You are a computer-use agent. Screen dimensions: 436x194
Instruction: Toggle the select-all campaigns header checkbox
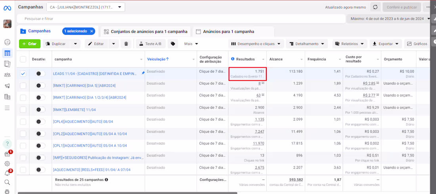(23, 59)
